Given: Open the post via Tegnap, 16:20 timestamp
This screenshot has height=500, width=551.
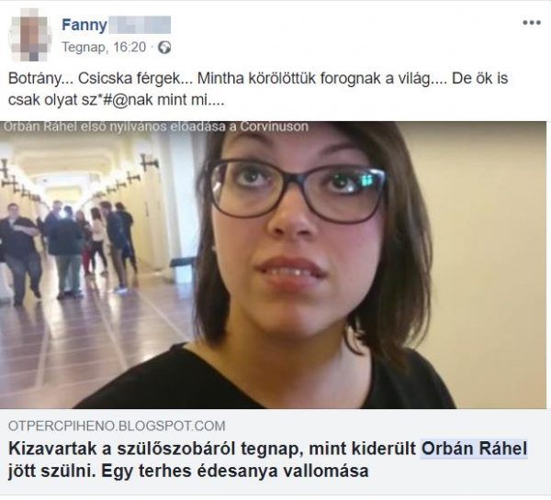Looking at the screenshot, I should [x=104, y=47].
